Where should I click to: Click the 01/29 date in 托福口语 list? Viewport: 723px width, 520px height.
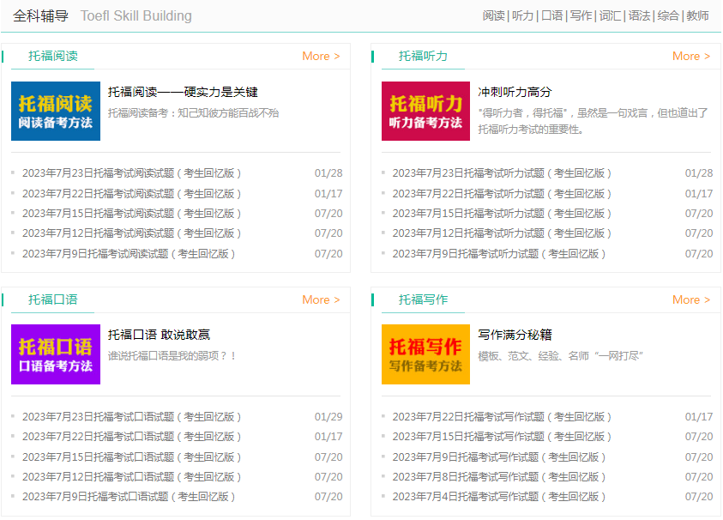point(328,417)
